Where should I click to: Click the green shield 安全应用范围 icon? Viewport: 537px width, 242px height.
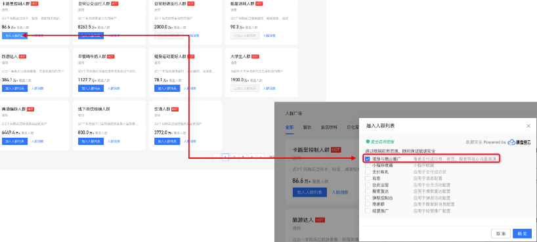tap(368, 142)
